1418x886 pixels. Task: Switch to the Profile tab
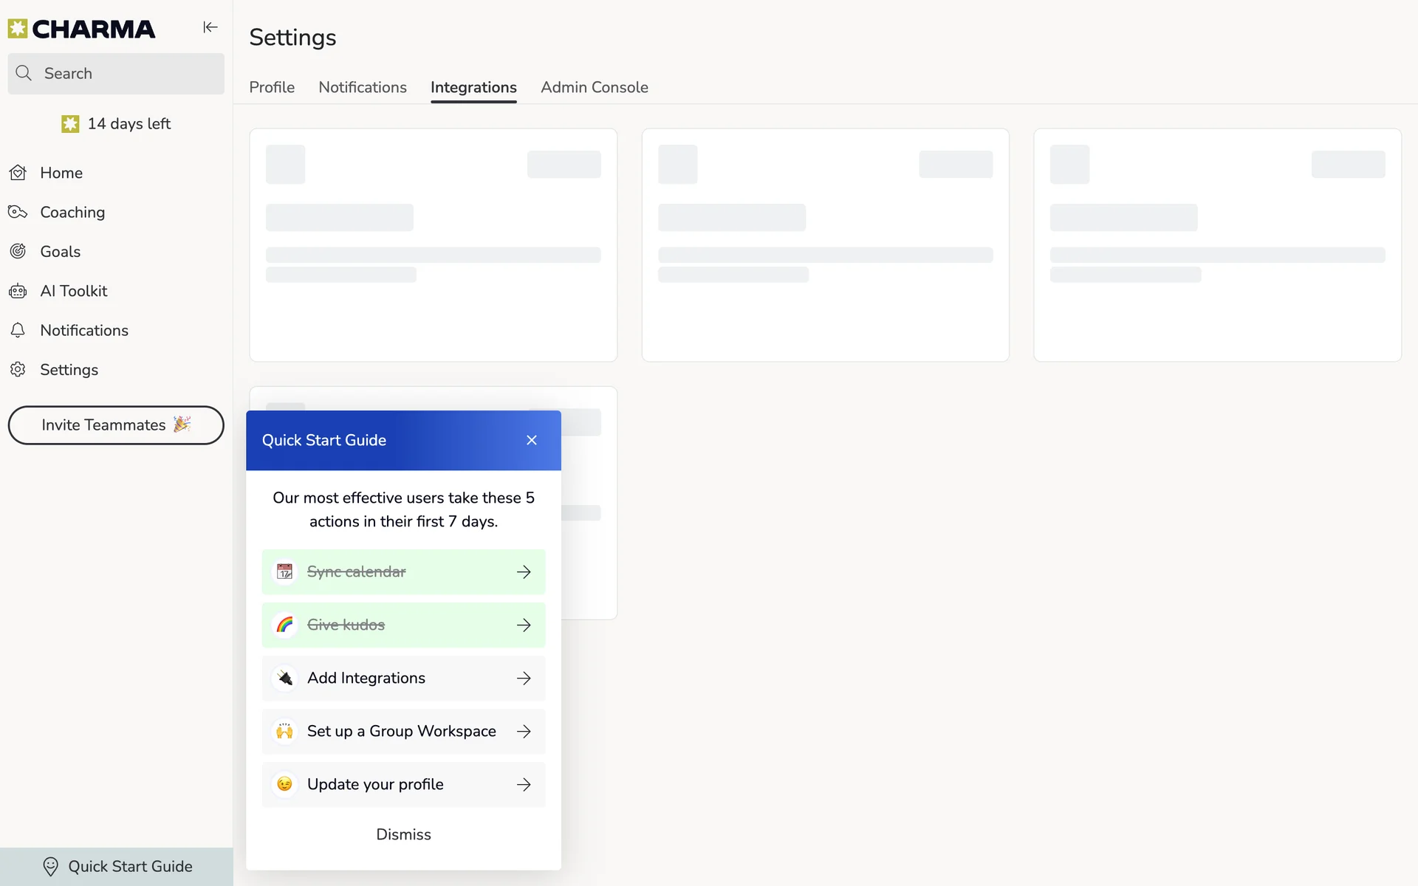point(272,87)
